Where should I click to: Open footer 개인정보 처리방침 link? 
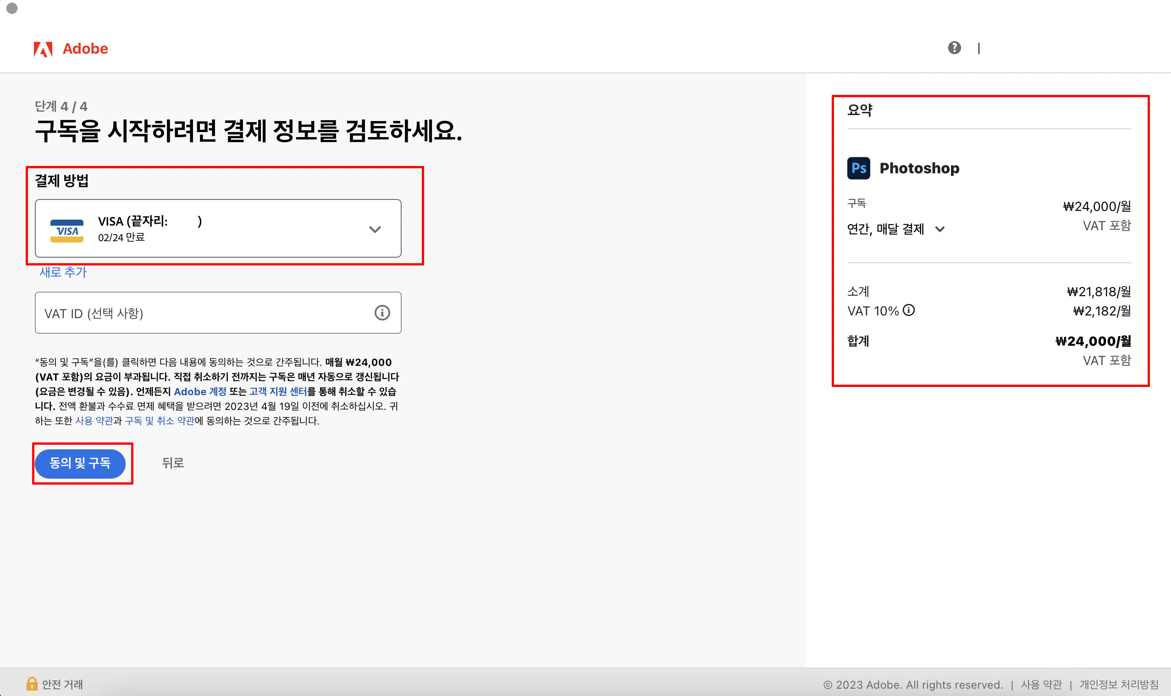click(x=1119, y=685)
